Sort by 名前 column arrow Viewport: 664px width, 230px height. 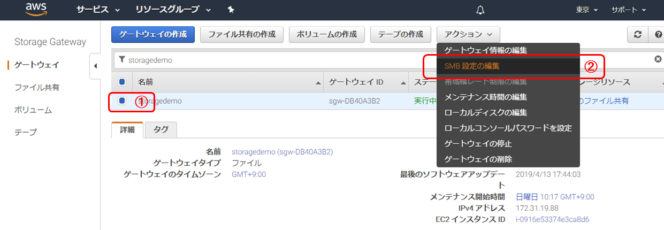[318, 83]
